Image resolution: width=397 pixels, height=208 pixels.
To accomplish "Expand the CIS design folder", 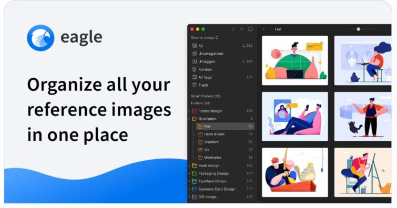I will (189, 197).
